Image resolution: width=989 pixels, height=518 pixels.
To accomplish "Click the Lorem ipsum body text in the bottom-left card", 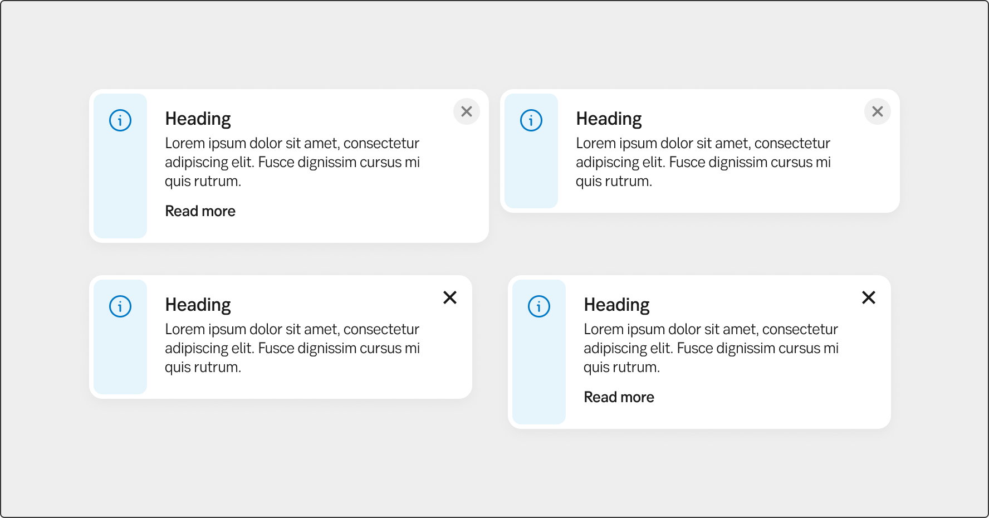I will point(292,348).
